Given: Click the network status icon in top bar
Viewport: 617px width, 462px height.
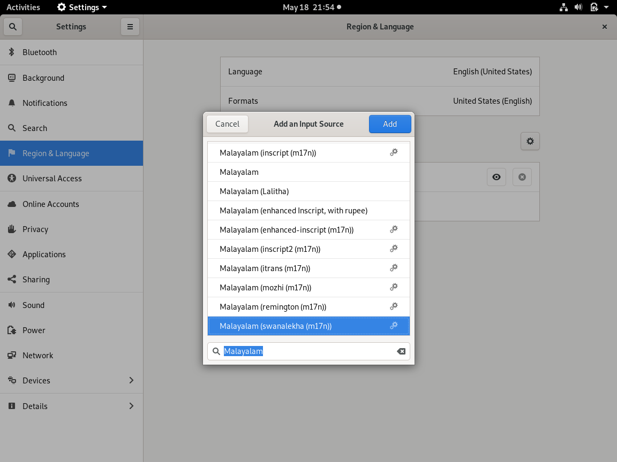Looking at the screenshot, I should point(563,7).
